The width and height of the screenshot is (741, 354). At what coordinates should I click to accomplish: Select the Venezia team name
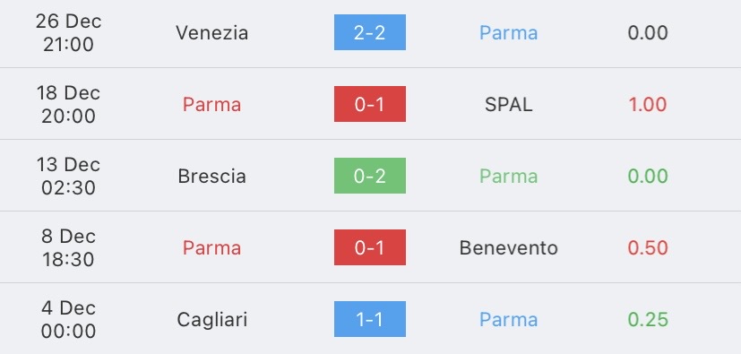click(x=211, y=32)
